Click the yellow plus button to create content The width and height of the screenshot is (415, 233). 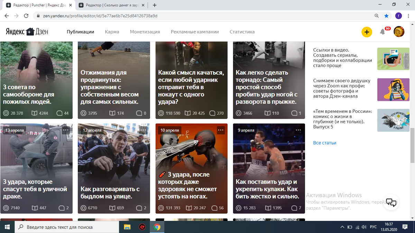coord(367,32)
